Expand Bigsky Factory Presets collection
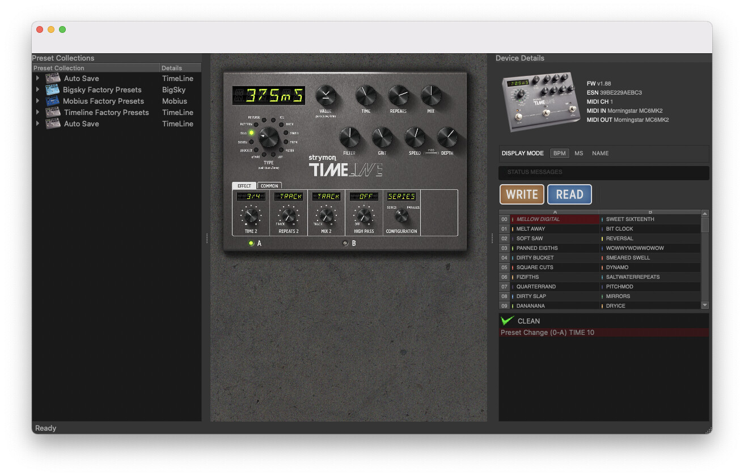The image size is (744, 476). 37,90
